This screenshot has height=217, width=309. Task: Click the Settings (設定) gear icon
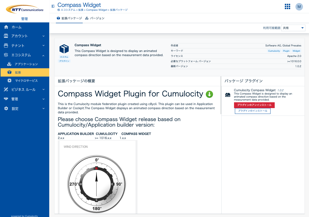6,108
